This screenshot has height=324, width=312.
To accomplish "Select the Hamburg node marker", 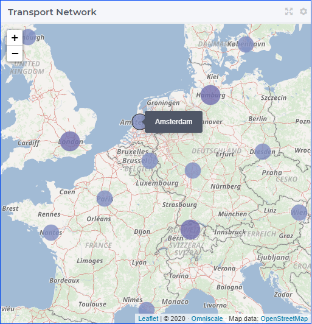I will [210, 95].
